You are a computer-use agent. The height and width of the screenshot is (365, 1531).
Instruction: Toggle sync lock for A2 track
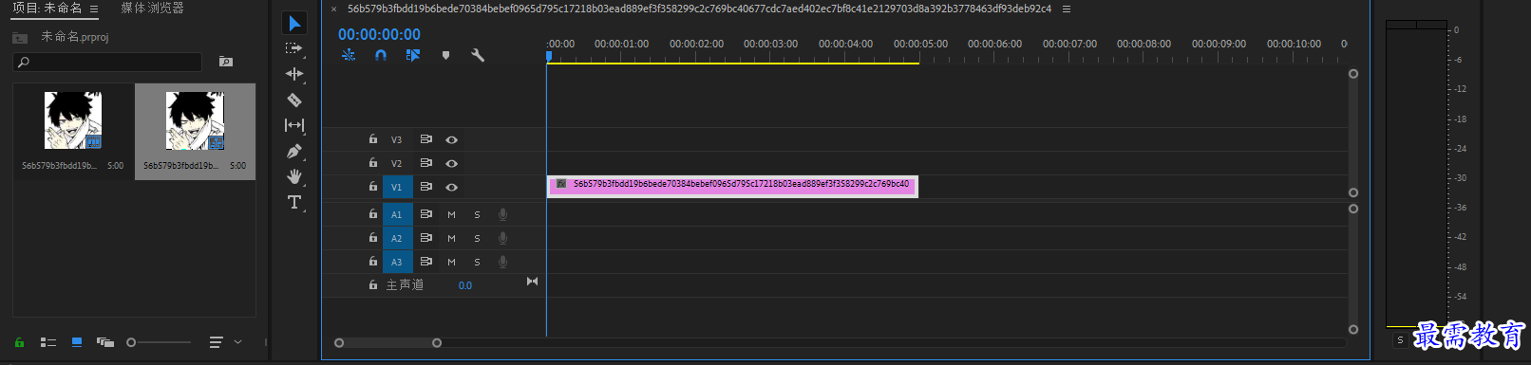(426, 238)
